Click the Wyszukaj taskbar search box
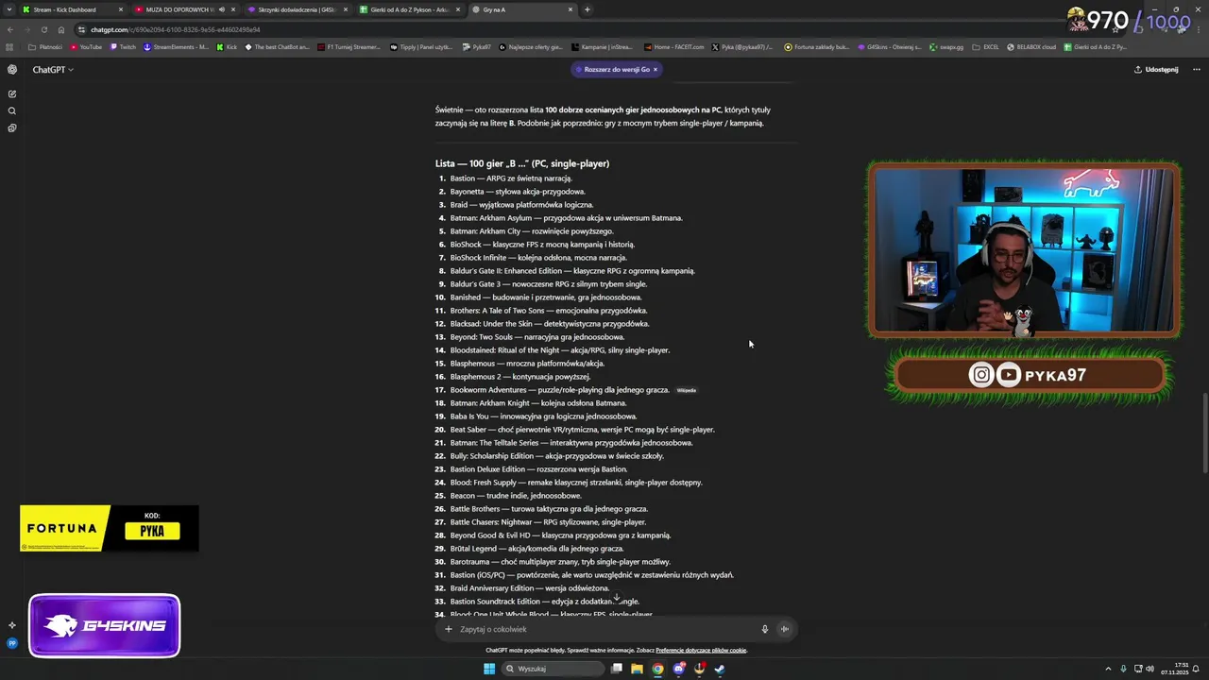The height and width of the screenshot is (680, 1209). coord(552,669)
